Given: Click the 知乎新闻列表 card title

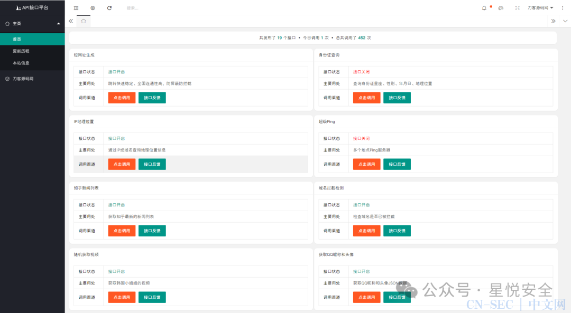Looking at the screenshot, I should point(86,188).
